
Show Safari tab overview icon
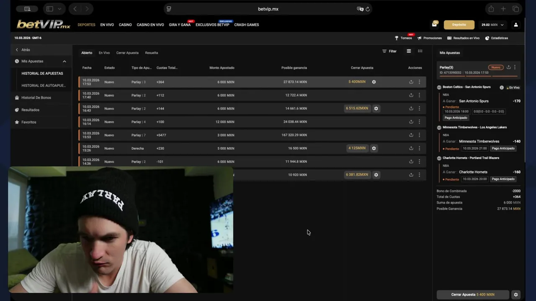click(516, 9)
